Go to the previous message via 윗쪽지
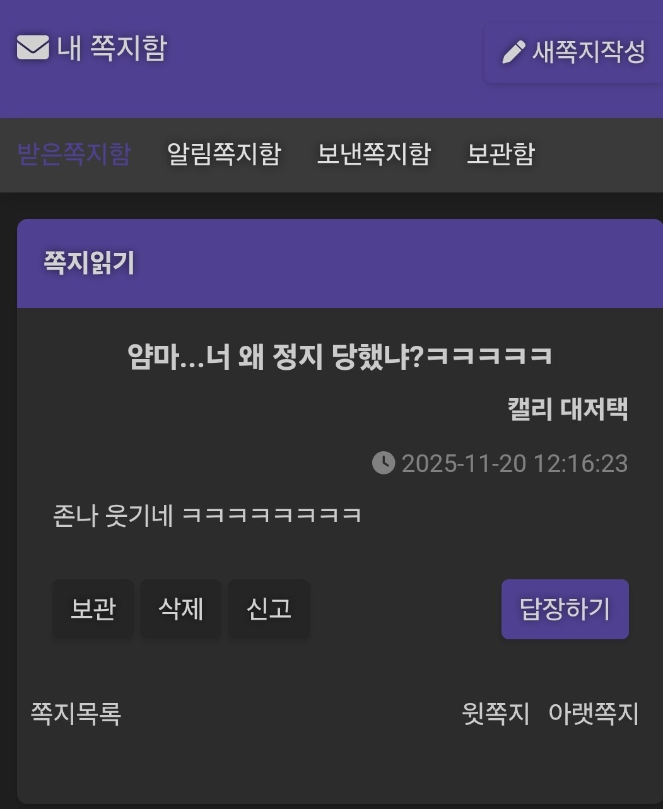The image size is (663, 809). click(x=496, y=714)
